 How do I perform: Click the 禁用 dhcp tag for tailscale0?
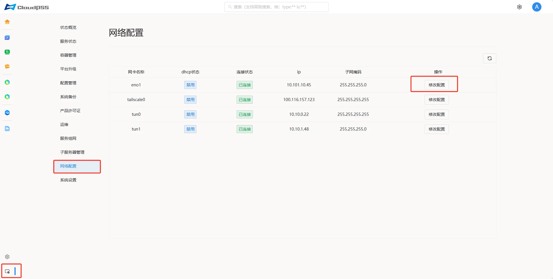click(x=190, y=100)
